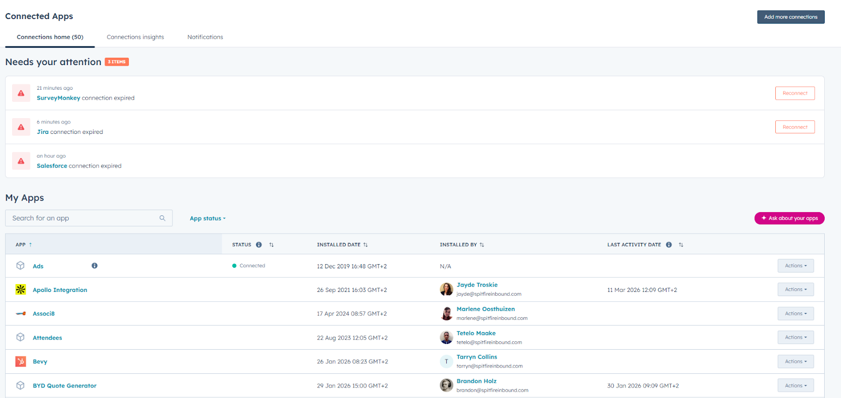Switch to Connections home tab
Screen dimensions: 841x398
[50, 37]
